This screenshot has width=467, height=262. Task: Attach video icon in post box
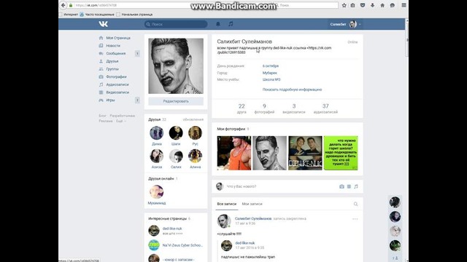pyautogui.click(x=349, y=186)
